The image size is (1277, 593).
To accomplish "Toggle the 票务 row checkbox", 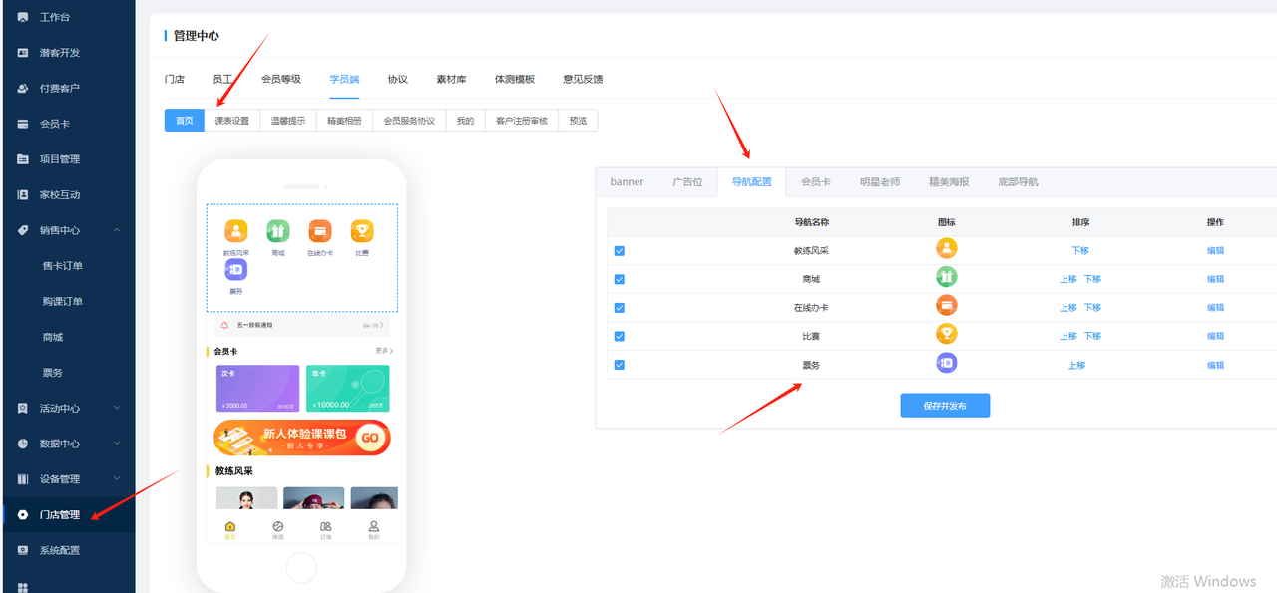I will pyautogui.click(x=619, y=365).
